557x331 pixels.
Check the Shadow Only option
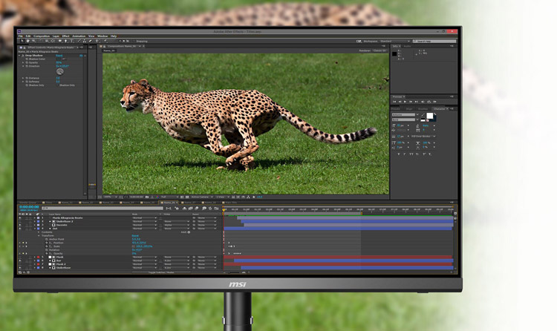[x=58, y=85]
